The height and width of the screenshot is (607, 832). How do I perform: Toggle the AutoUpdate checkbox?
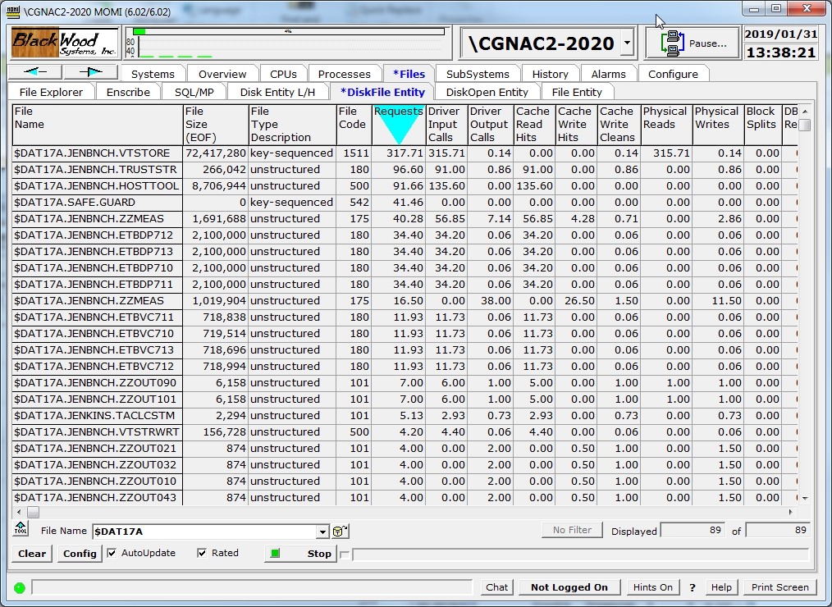click(112, 553)
